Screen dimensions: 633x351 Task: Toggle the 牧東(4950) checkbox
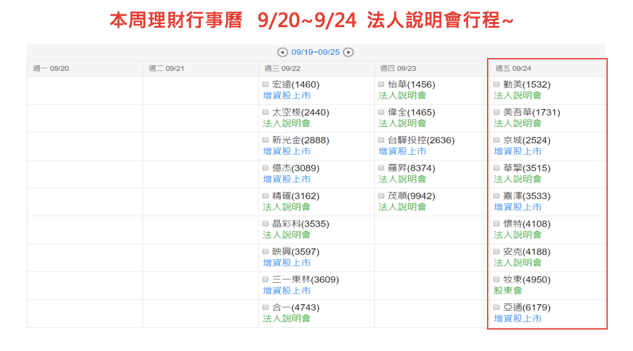coord(497,280)
